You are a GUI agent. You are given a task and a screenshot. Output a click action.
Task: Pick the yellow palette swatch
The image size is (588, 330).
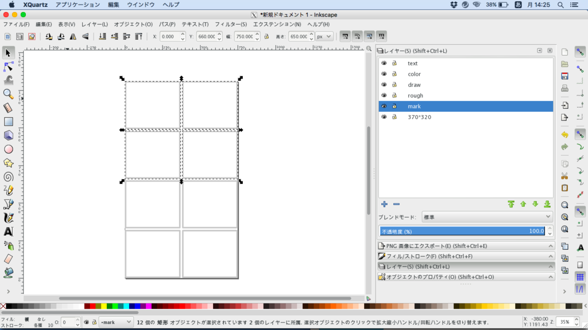(104, 306)
